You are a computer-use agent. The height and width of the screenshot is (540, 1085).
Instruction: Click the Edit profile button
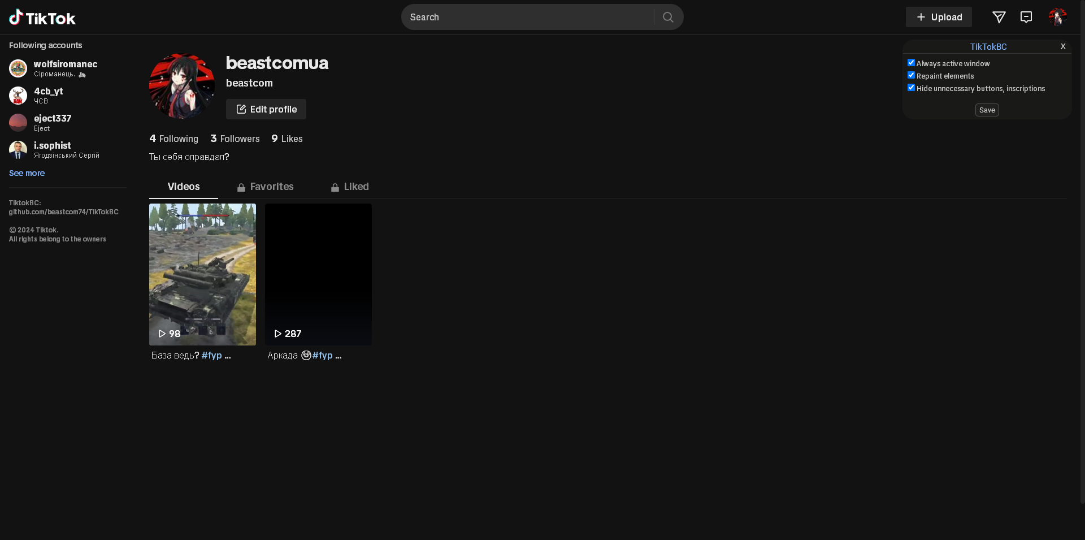click(x=266, y=109)
